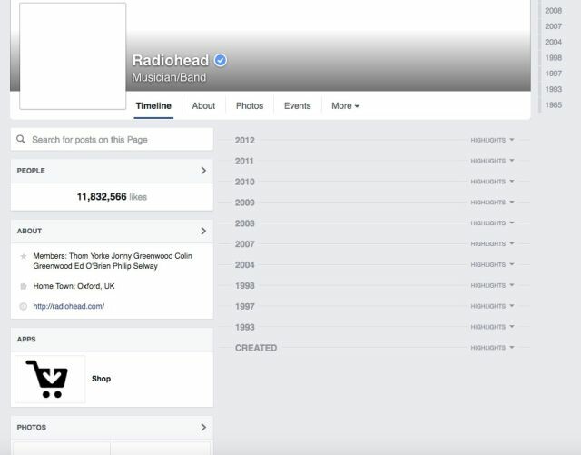Open the Events tab
Image resolution: width=581 pixels, height=455 pixels.
pyautogui.click(x=297, y=106)
